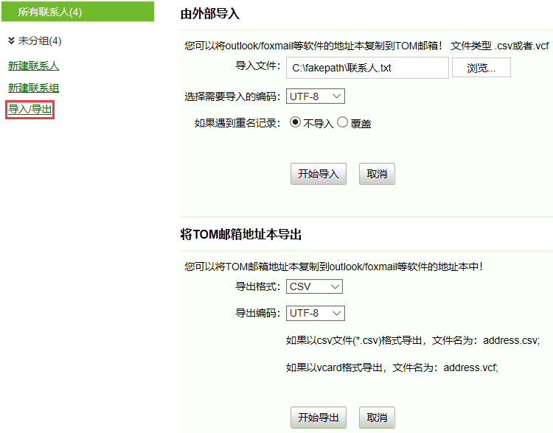The width and height of the screenshot is (553, 433).
Task: Click the 文件类型 .csv或者.vcf text
Action: pyautogui.click(x=500, y=46)
